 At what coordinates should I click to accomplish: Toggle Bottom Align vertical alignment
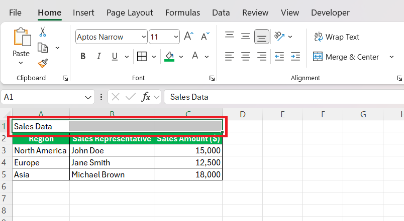pyautogui.click(x=262, y=37)
